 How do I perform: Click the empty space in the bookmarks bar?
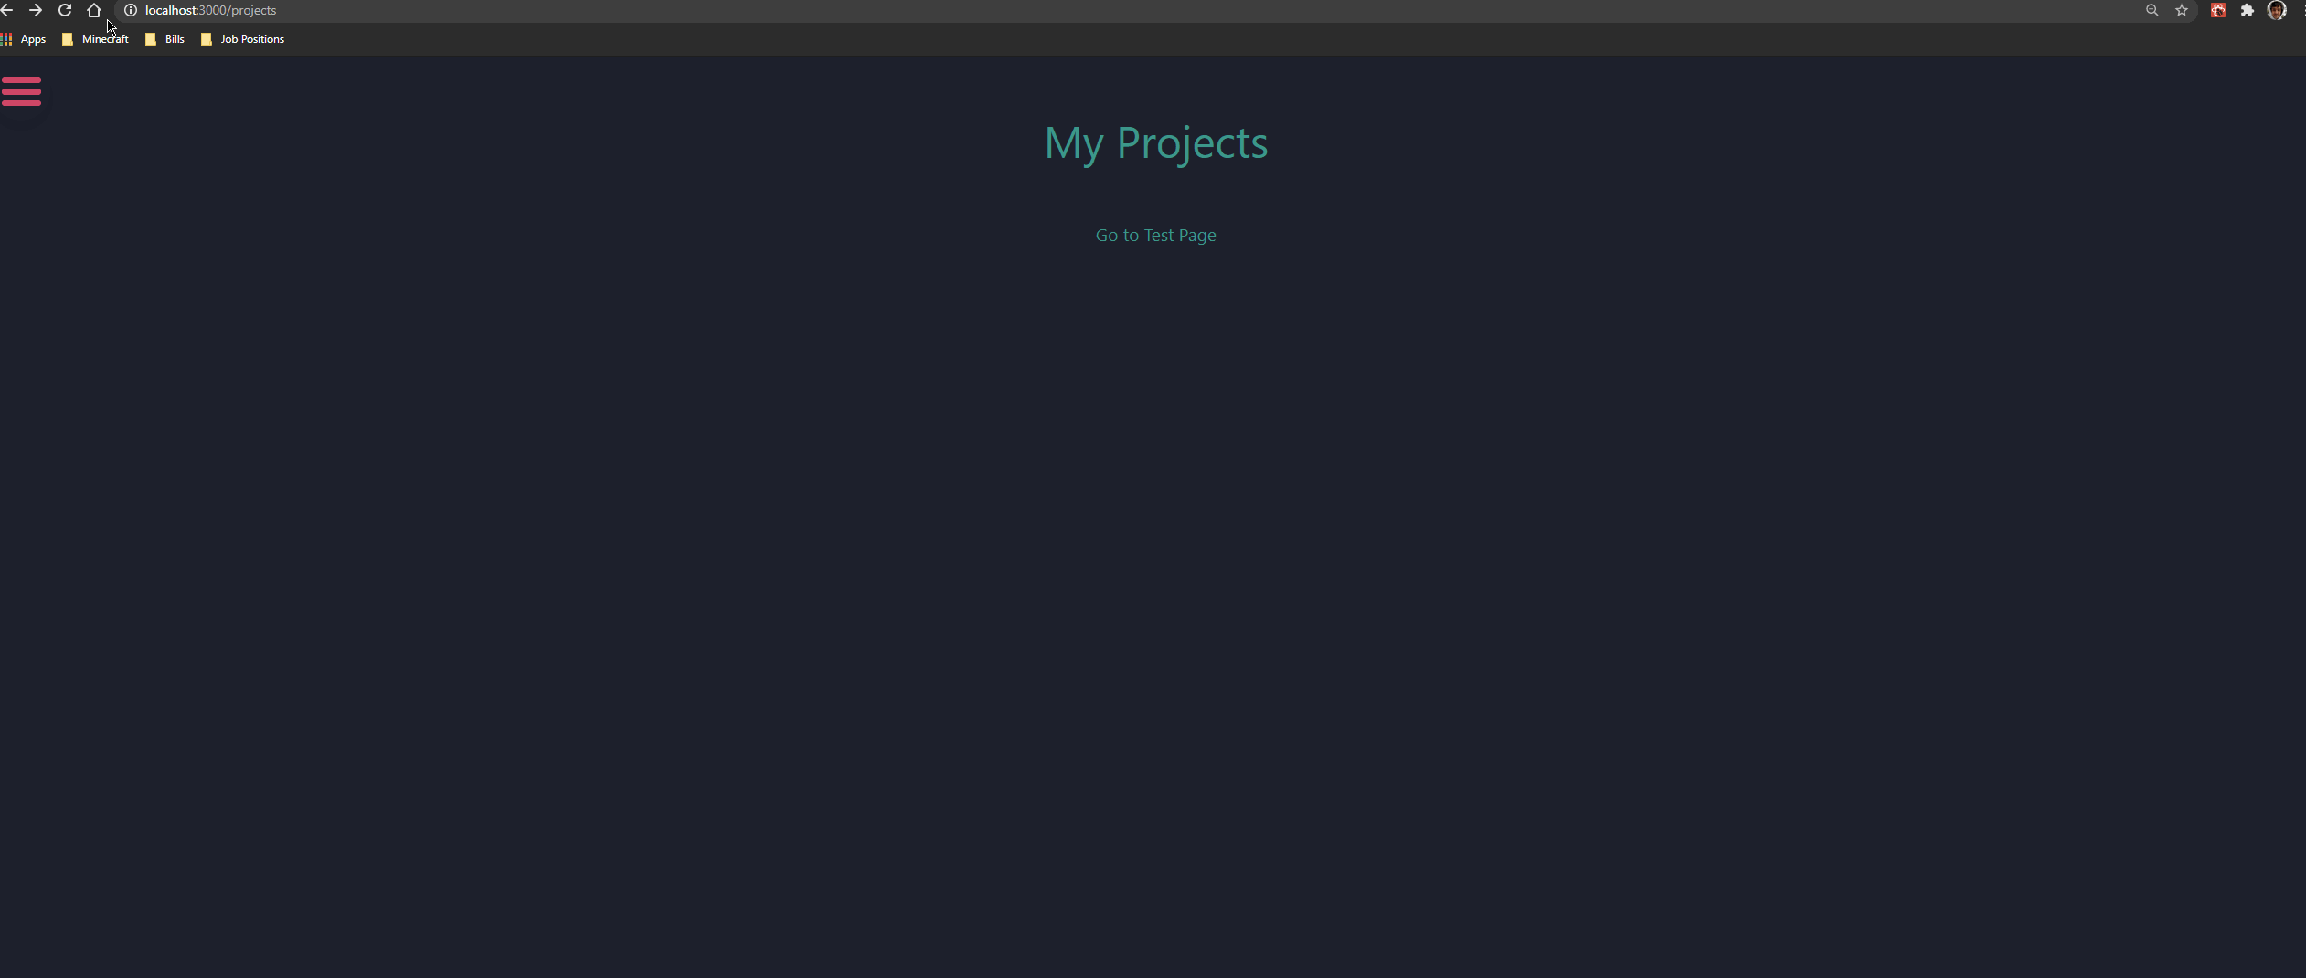pyautogui.click(x=1280, y=39)
